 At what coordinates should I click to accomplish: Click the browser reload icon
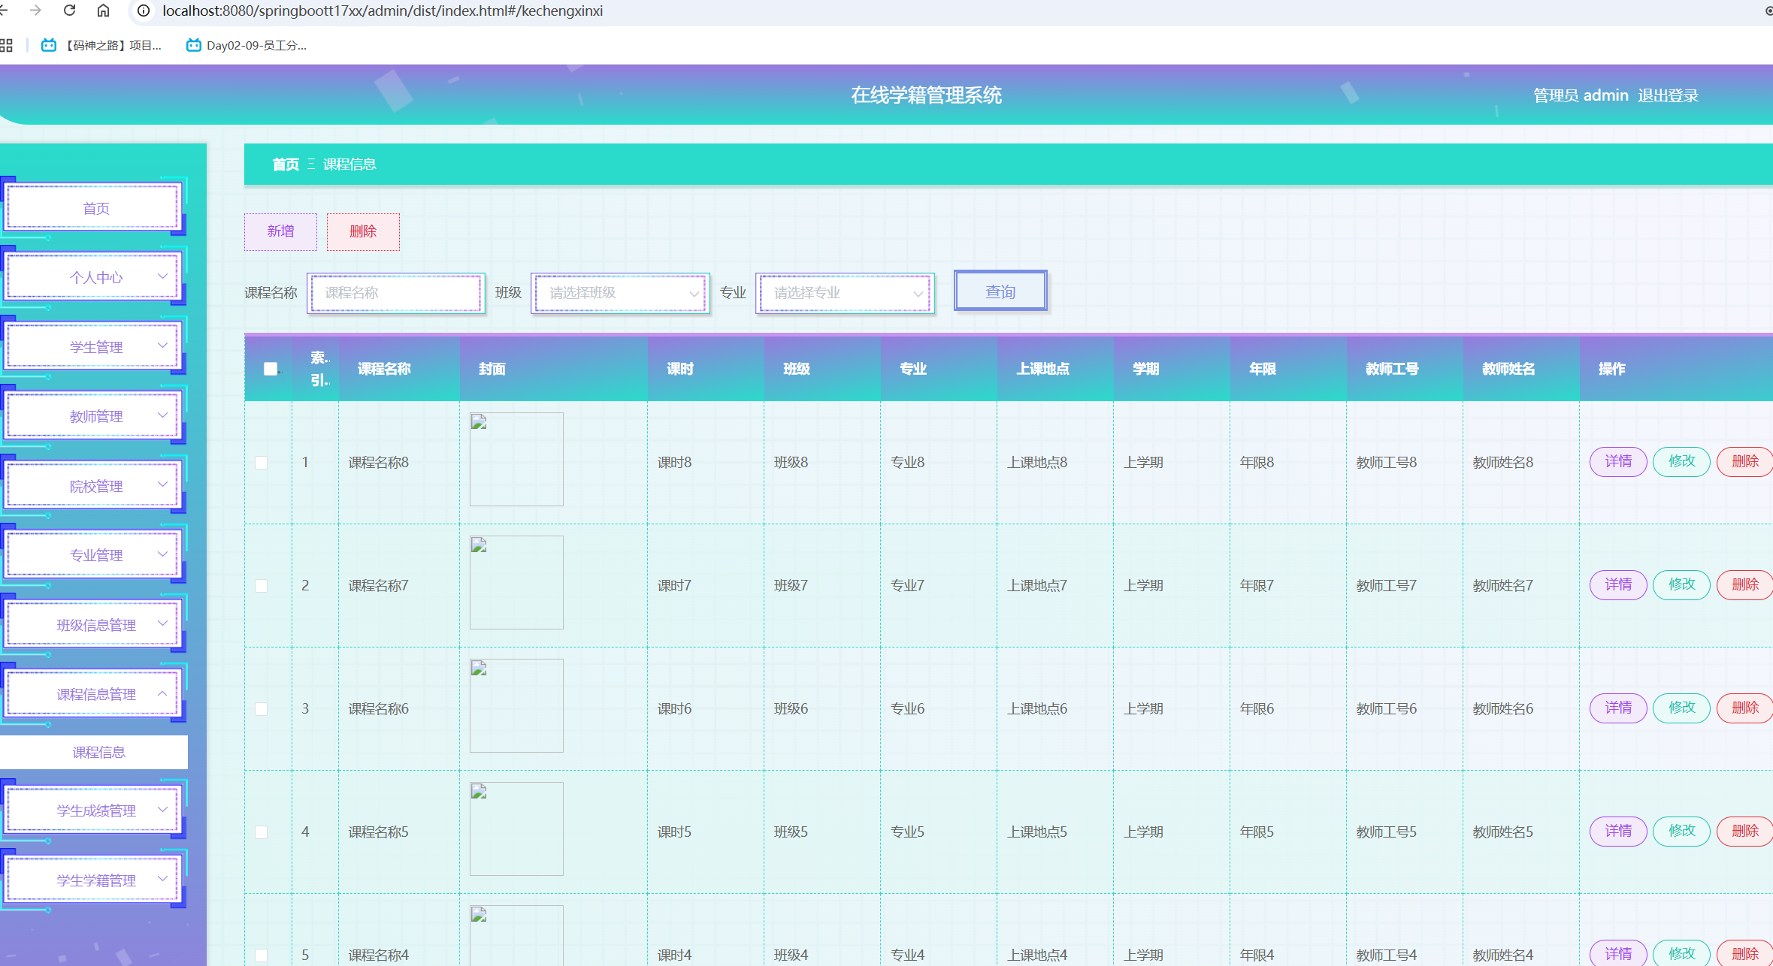(x=69, y=11)
